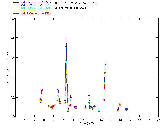Click the y-axis label 1.0
The image size is (163, 130).
12,19
